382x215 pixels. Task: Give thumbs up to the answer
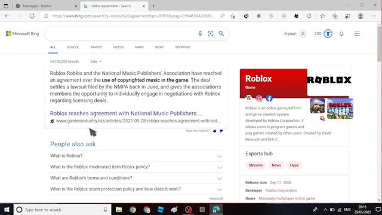click(x=215, y=131)
